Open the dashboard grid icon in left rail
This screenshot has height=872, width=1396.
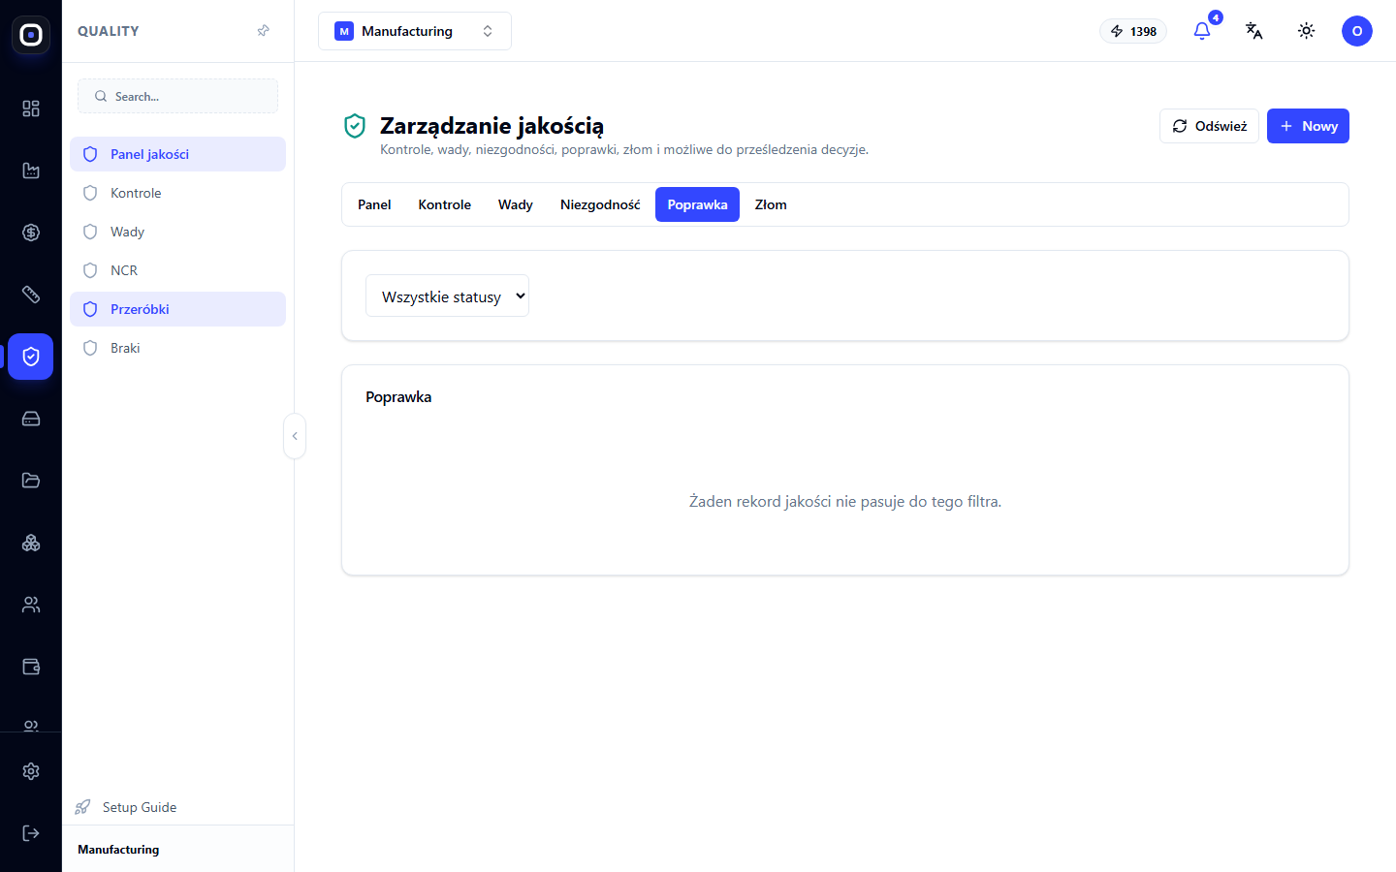(x=31, y=109)
